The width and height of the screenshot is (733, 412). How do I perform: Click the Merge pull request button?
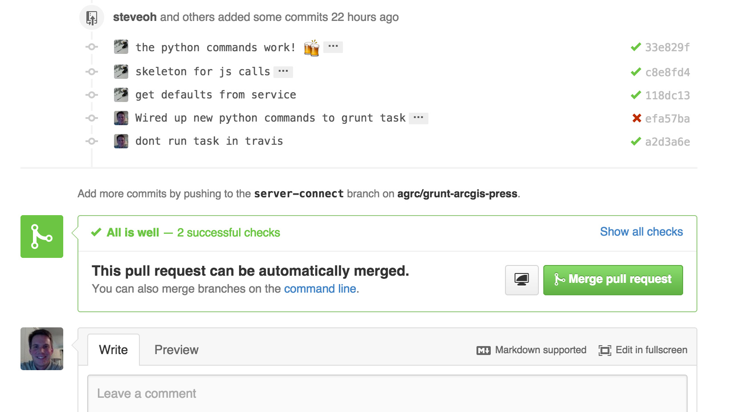(613, 280)
